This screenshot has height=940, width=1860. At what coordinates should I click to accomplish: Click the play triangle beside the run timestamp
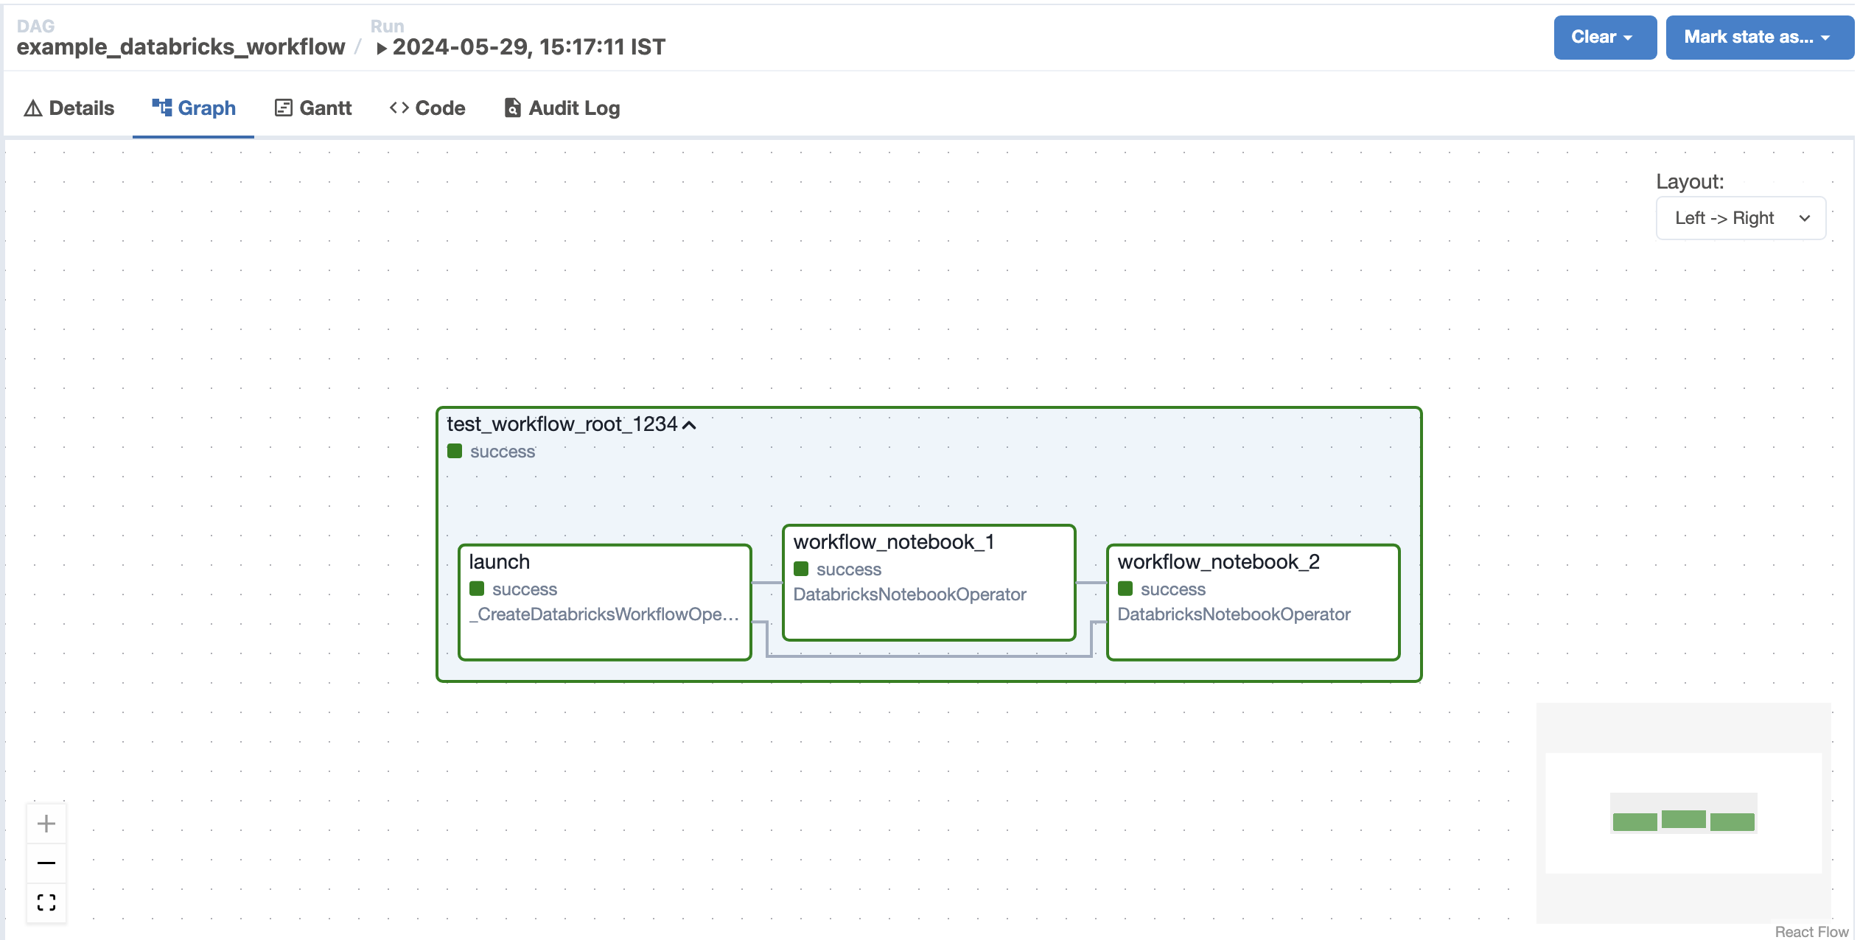[382, 48]
